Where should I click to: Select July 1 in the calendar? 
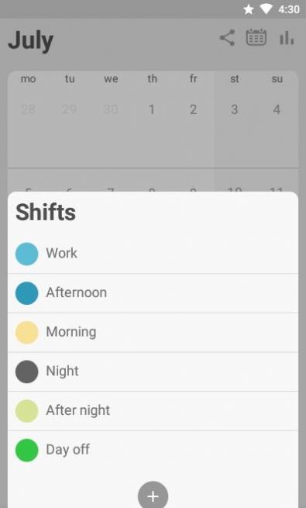click(x=151, y=109)
